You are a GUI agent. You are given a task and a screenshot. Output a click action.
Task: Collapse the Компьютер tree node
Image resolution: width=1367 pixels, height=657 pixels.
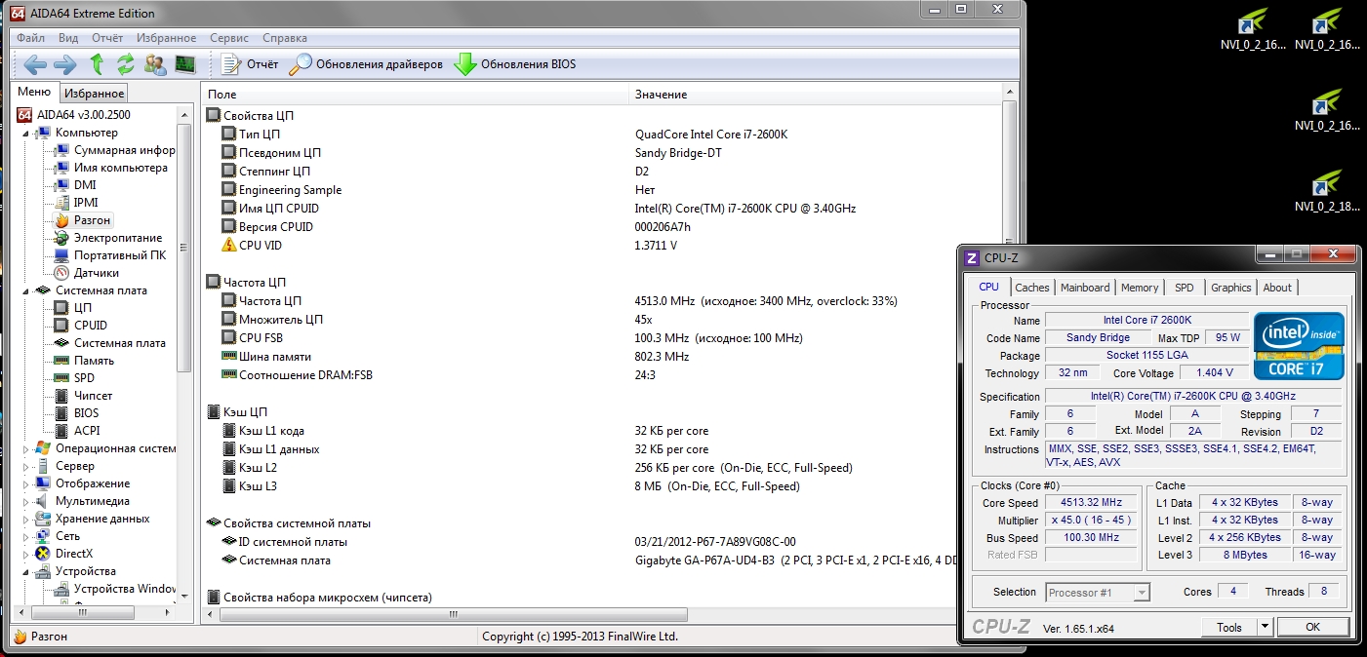[x=26, y=133]
